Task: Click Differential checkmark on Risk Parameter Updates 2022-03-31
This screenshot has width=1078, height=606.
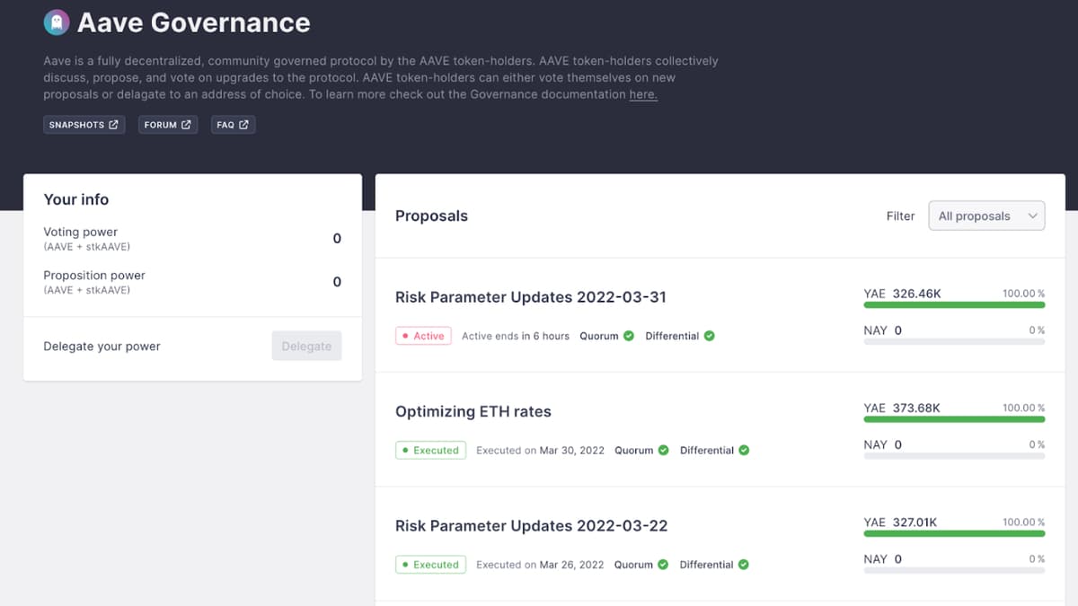Action: 709,336
